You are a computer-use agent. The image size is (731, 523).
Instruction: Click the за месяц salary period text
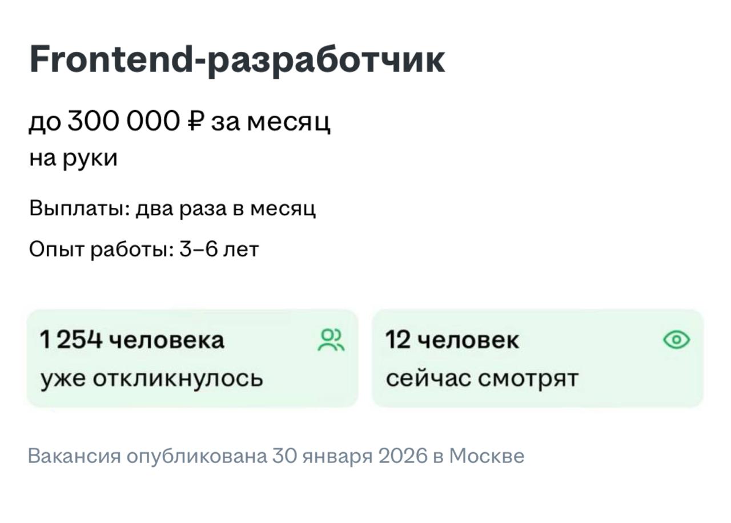(x=271, y=122)
